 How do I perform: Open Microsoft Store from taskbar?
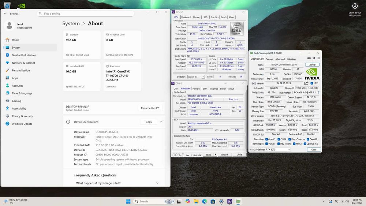tap(213, 201)
